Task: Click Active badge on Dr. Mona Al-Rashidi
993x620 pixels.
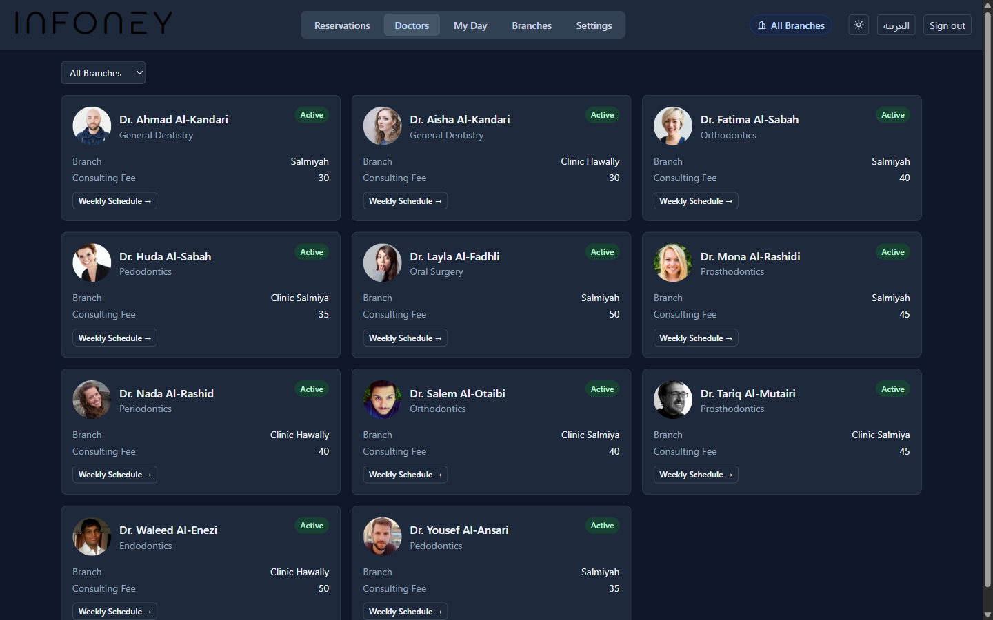Action: (893, 252)
